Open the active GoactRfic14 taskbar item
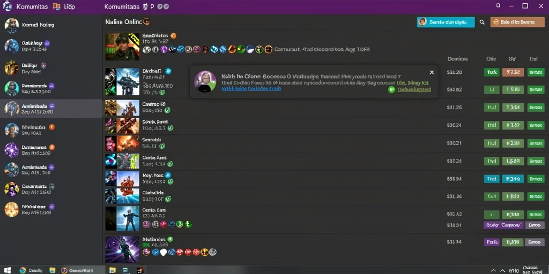The image size is (549, 274). [x=77, y=270]
